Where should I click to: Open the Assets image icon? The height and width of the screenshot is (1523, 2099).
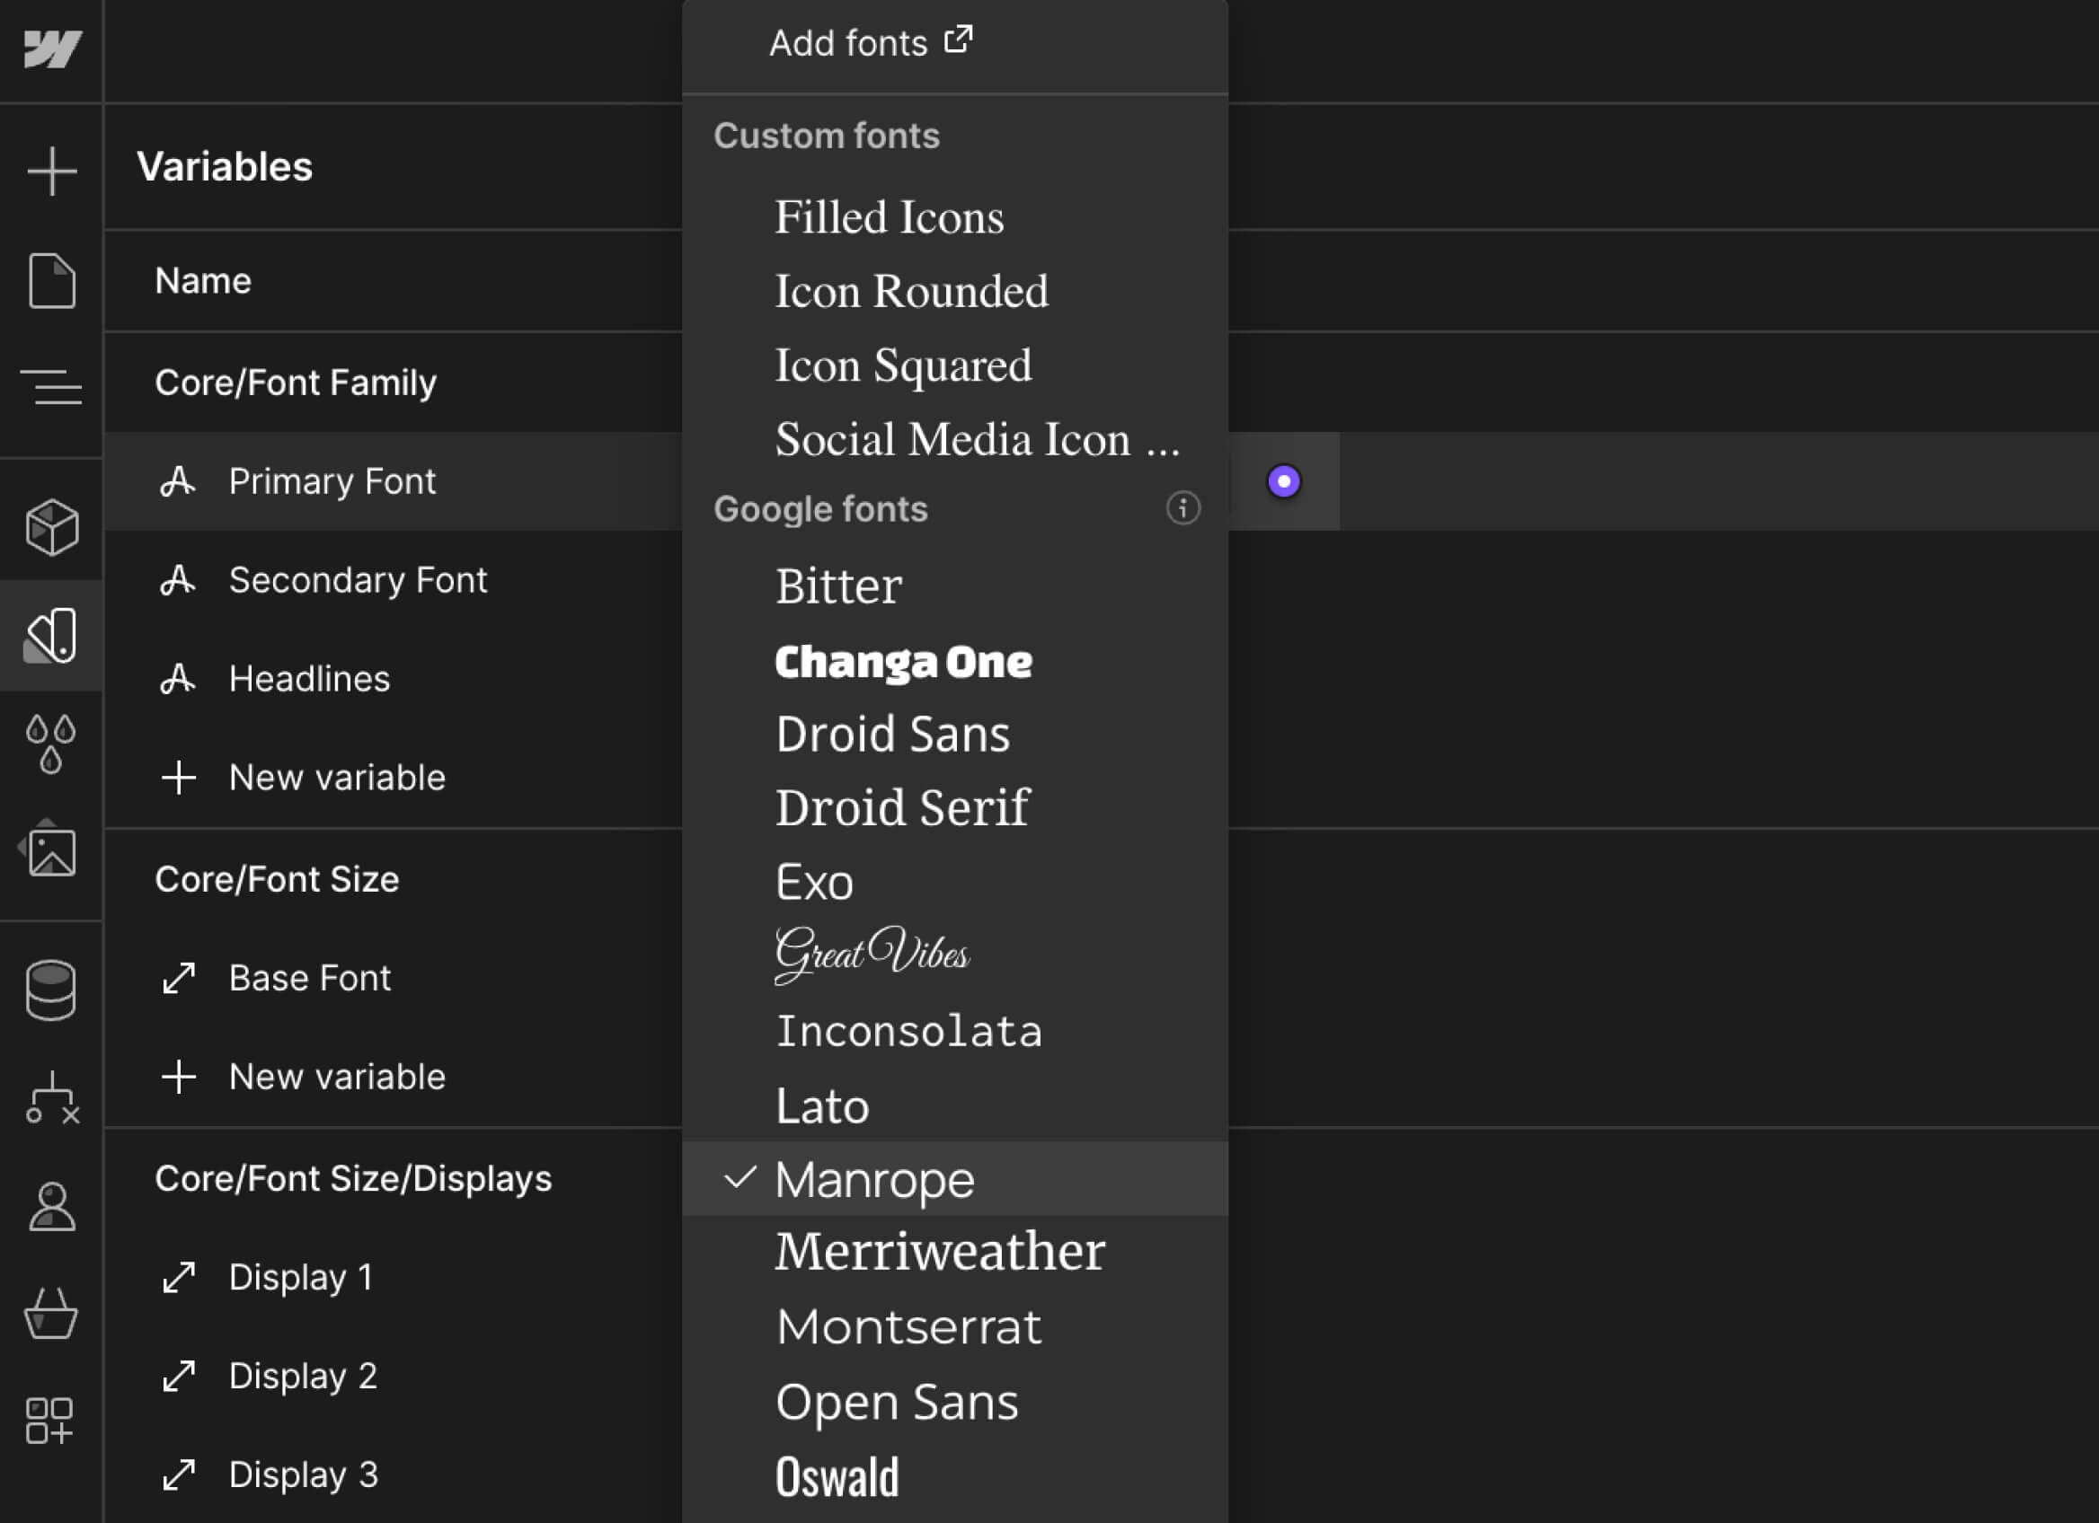51,850
